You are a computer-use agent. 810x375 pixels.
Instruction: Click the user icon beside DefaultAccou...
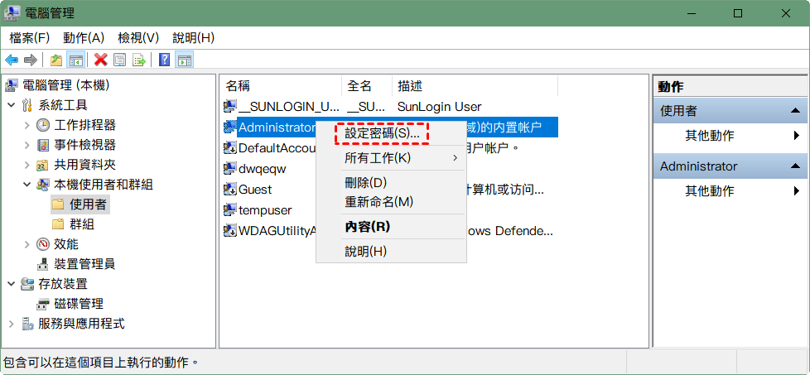pos(230,148)
